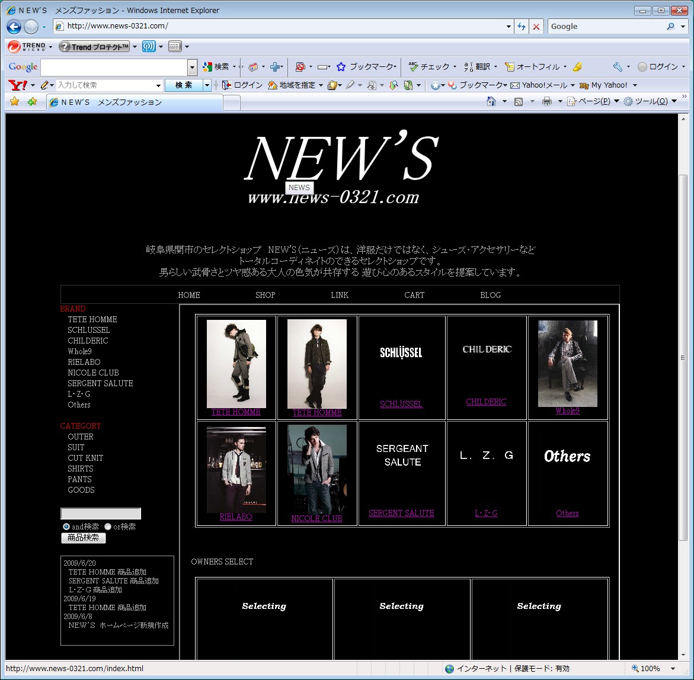Open the ページ(P) menu
Image resolution: width=694 pixels, height=680 pixels.
pos(593,101)
